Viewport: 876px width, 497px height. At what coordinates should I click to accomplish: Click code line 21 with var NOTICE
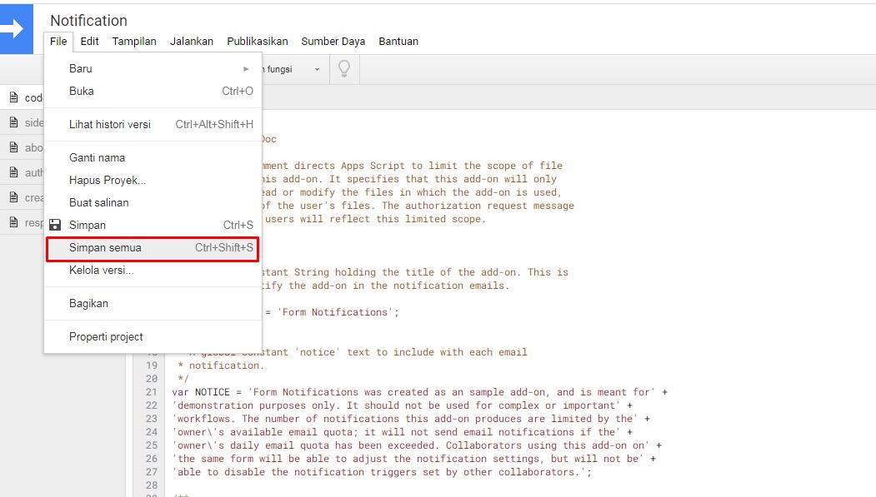pos(417,392)
